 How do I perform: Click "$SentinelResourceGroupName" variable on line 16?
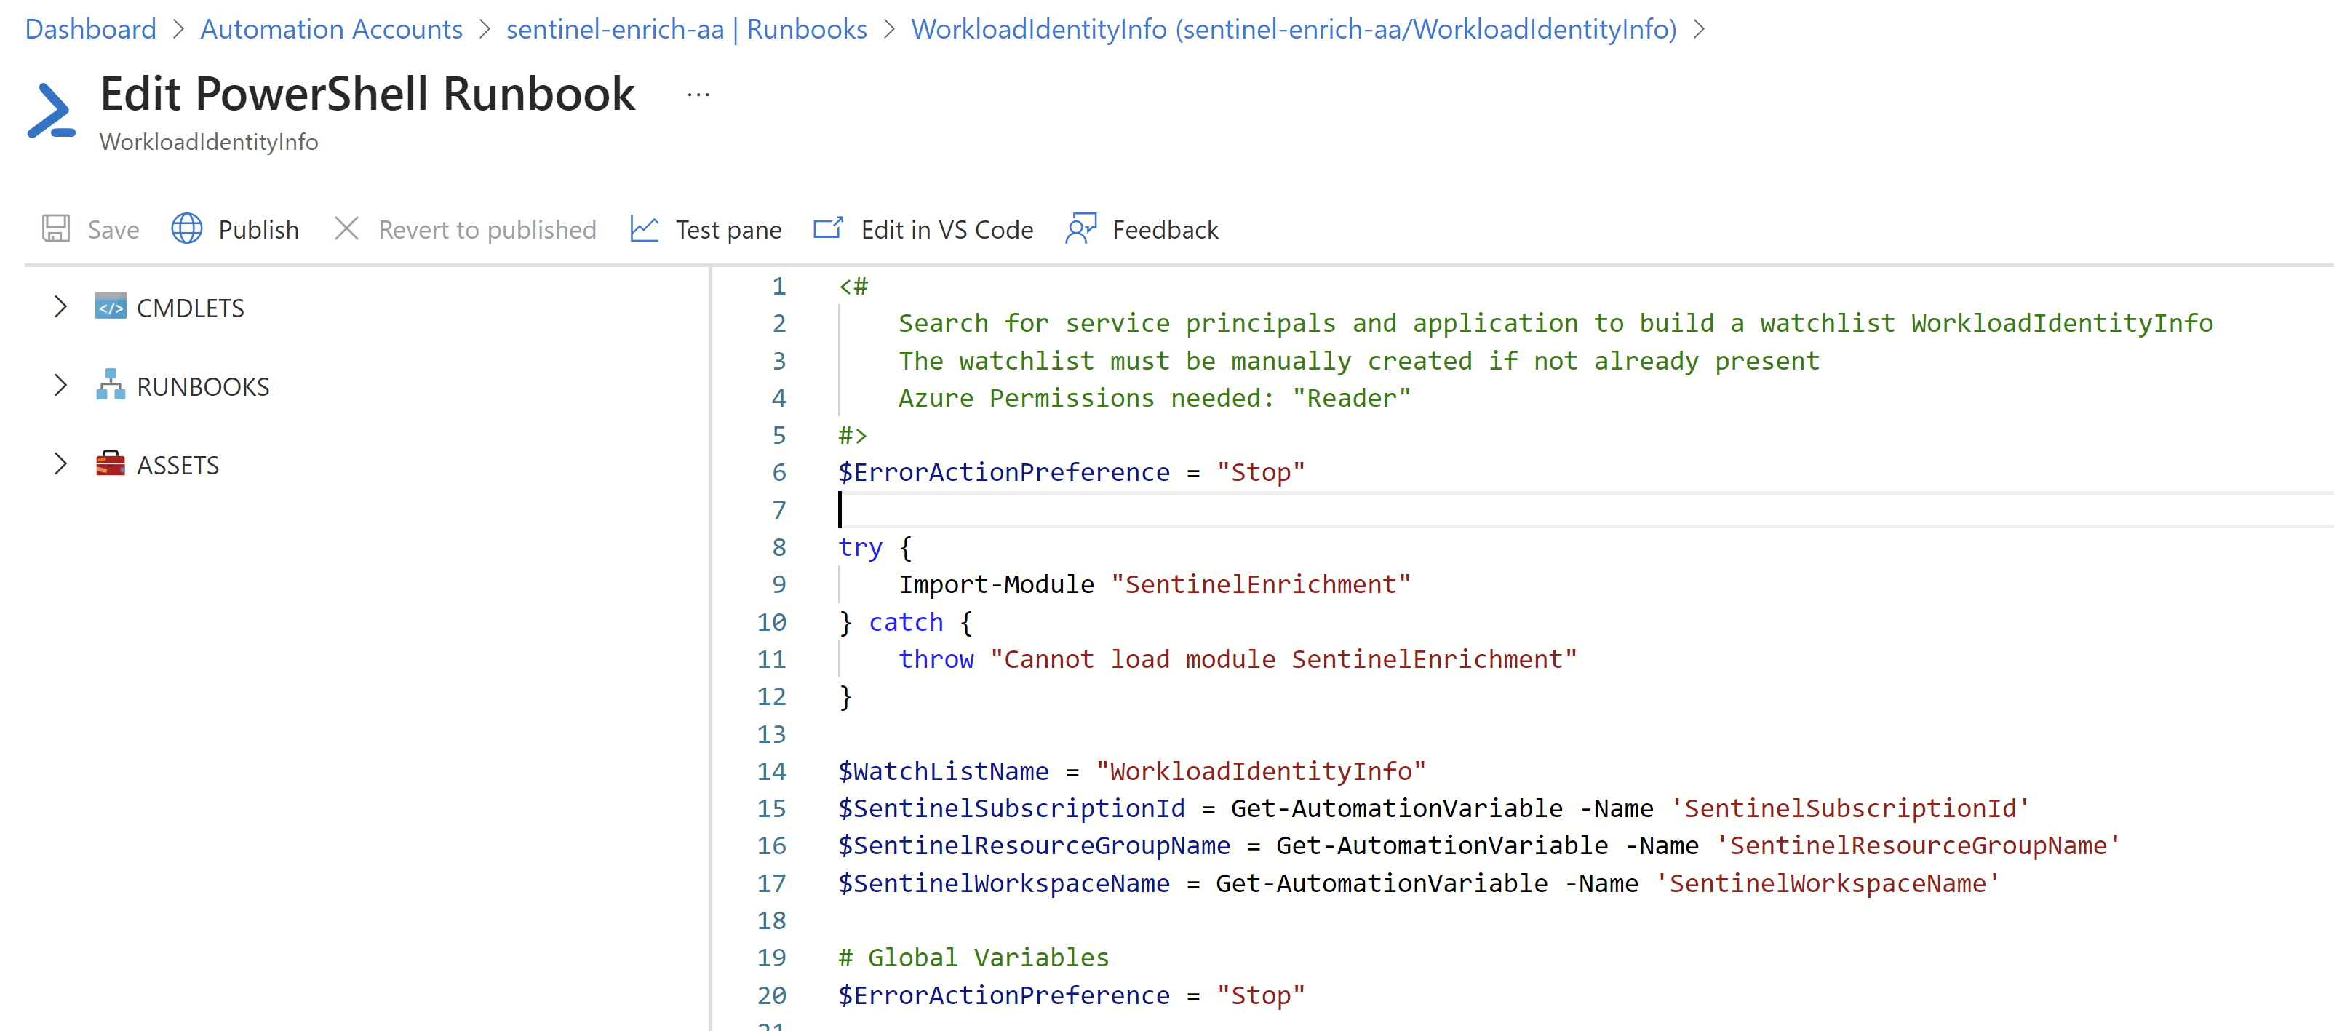click(1034, 845)
